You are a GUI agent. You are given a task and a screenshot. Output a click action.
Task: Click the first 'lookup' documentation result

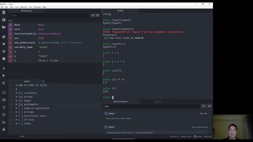[x=111, y=114]
